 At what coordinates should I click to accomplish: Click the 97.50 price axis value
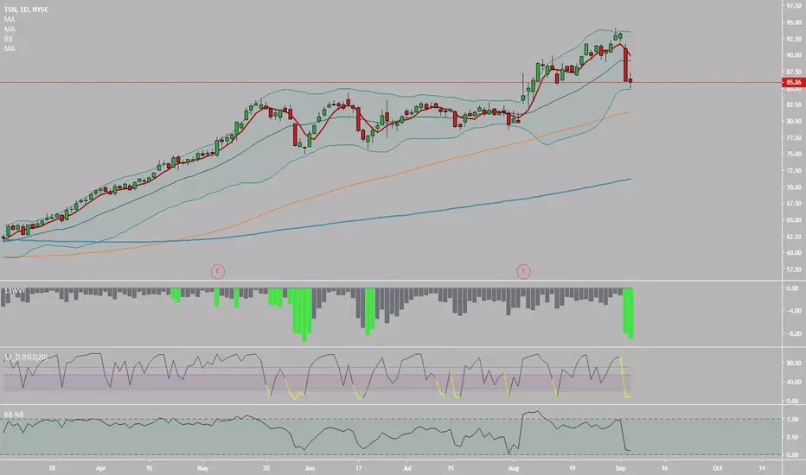point(794,6)
